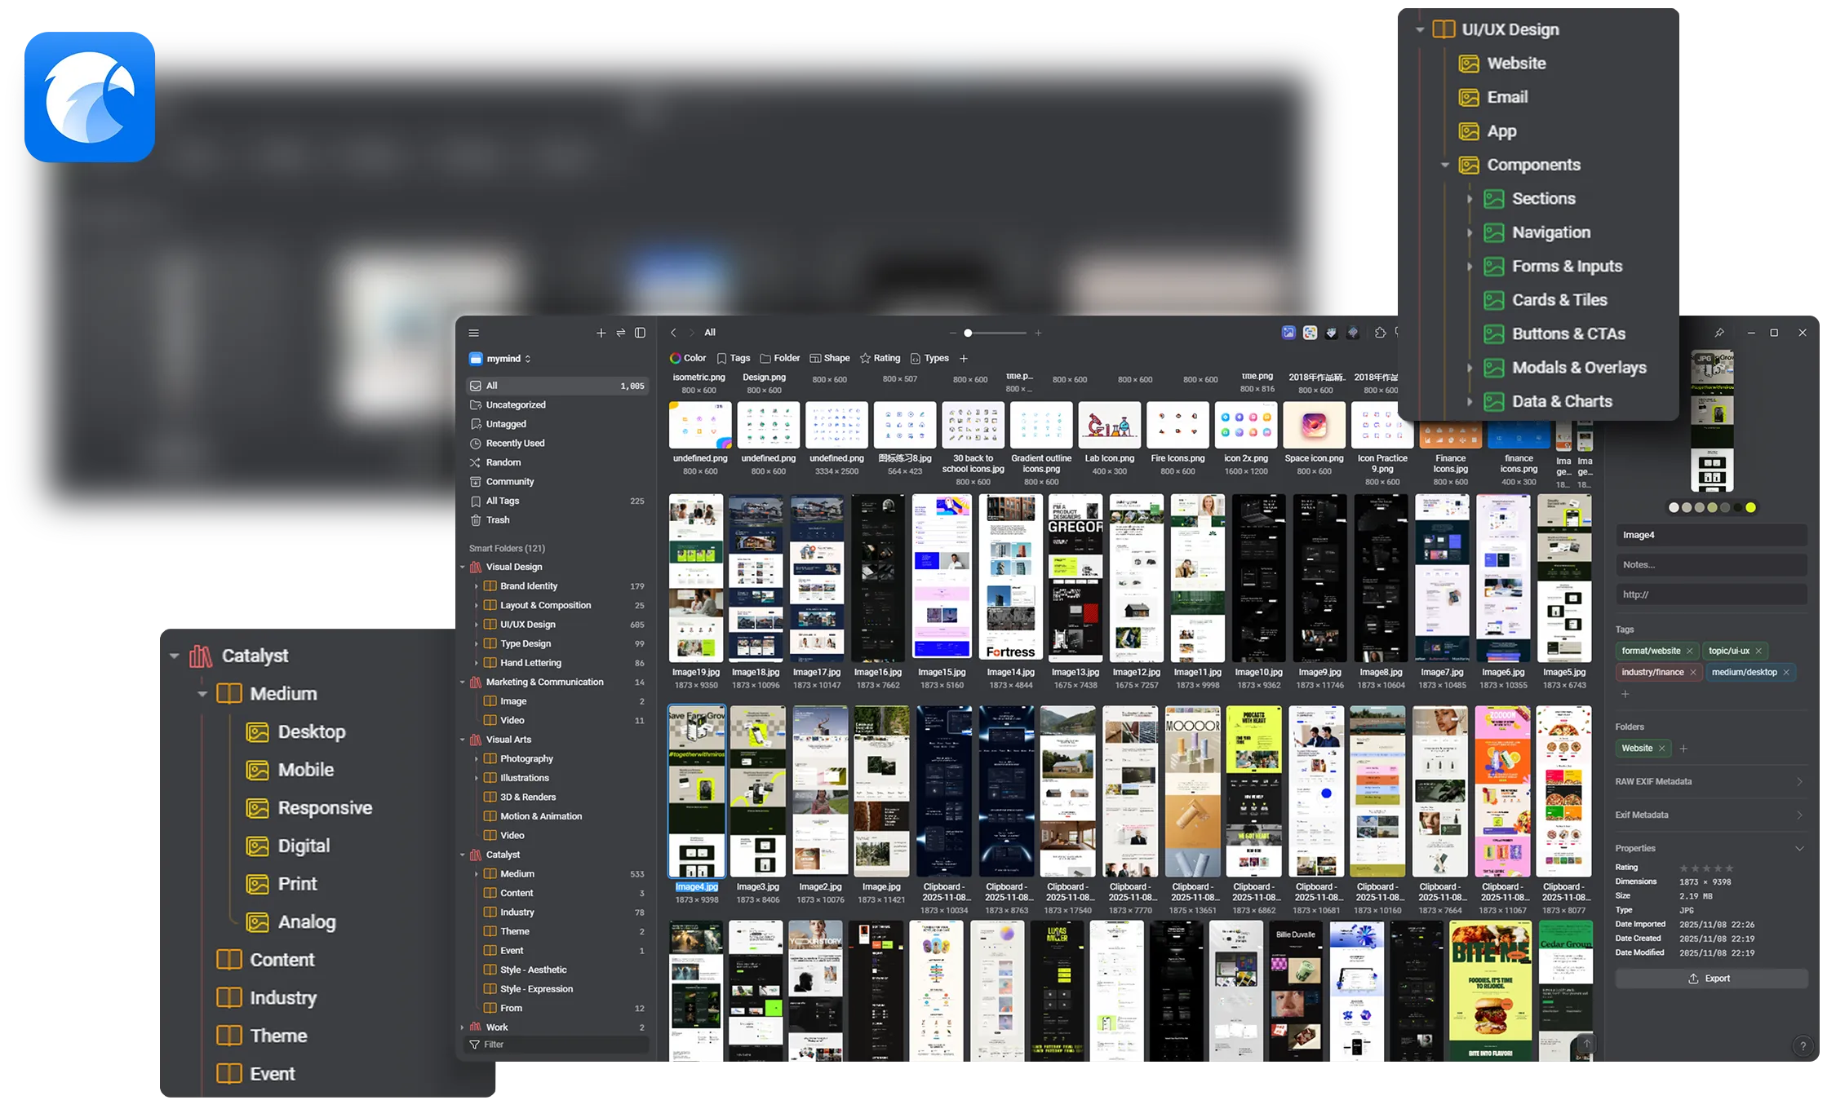Open the Shape filter
Screen dimensions: 1836x1109
830,358
